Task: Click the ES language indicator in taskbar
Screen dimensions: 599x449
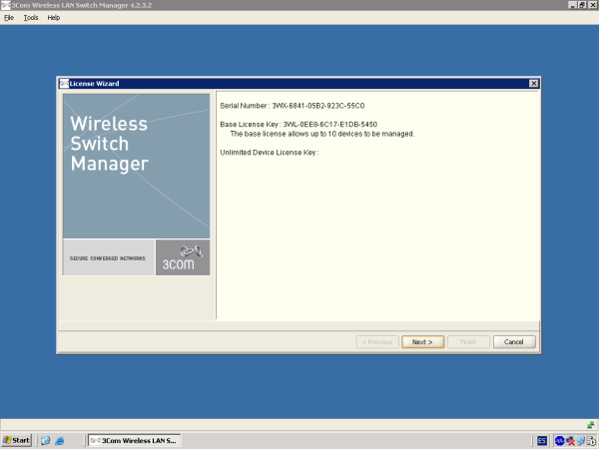Action: pos(541,441)
